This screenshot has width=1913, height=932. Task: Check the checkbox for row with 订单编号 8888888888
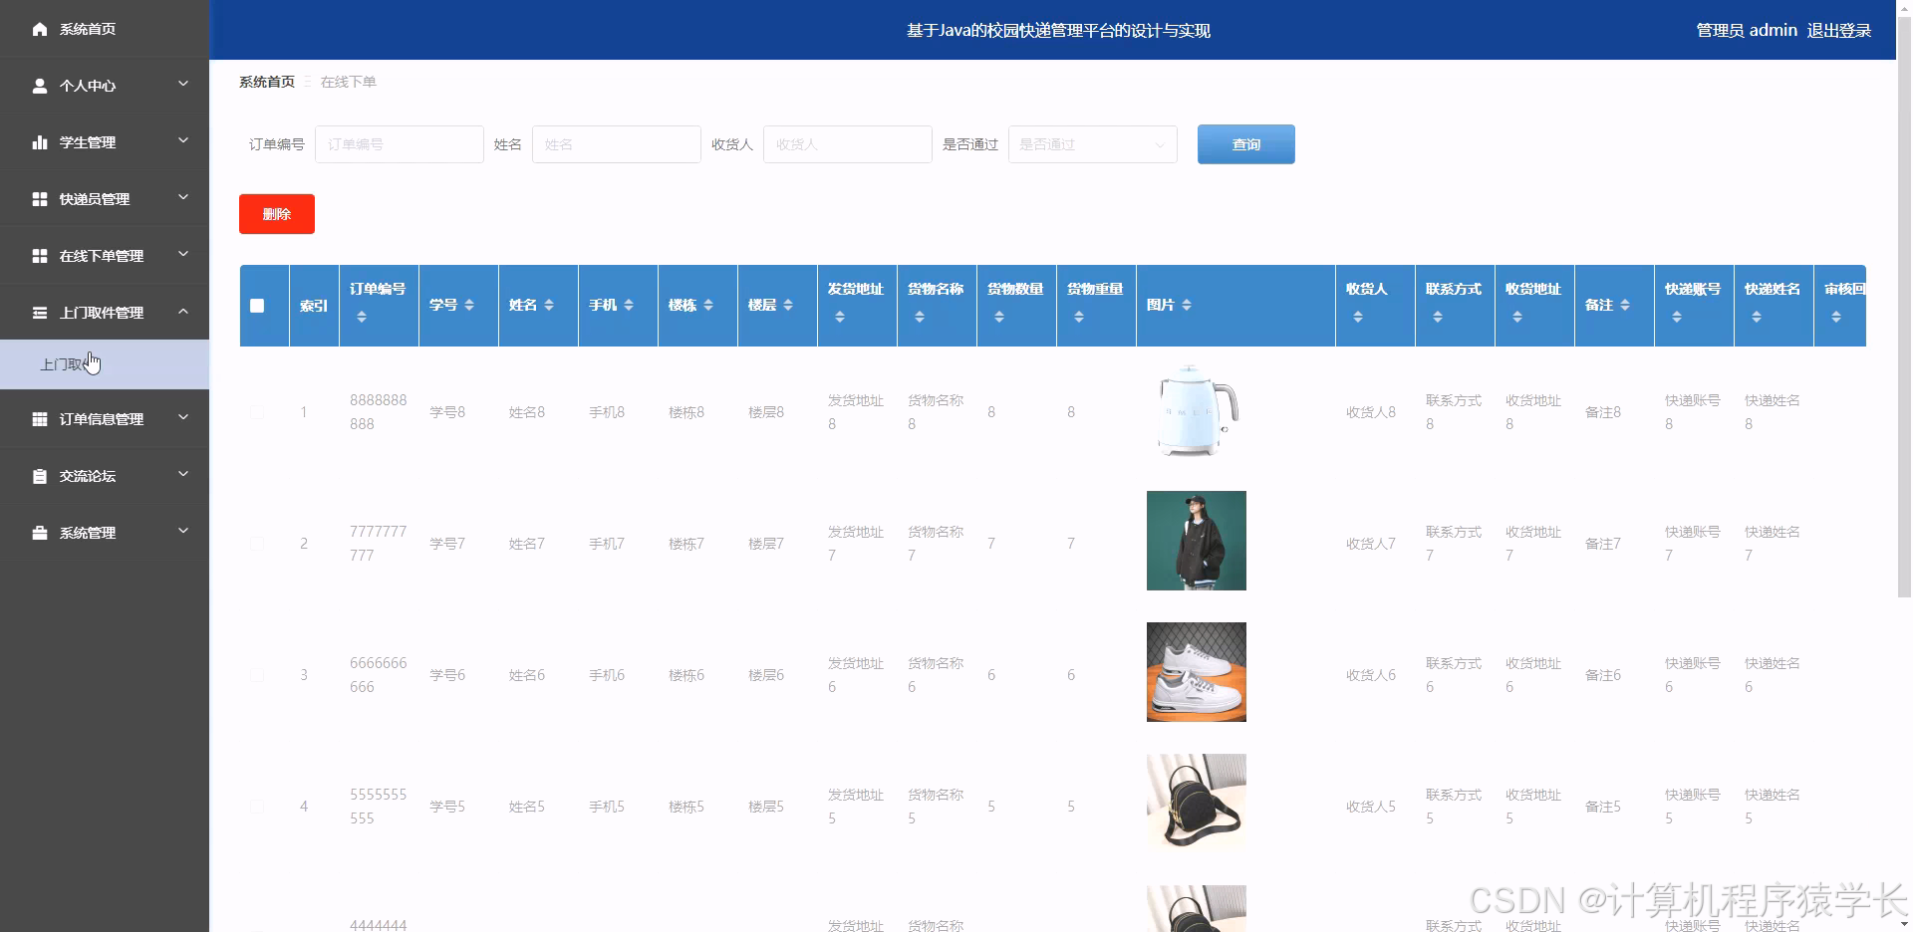pos(258,412)
